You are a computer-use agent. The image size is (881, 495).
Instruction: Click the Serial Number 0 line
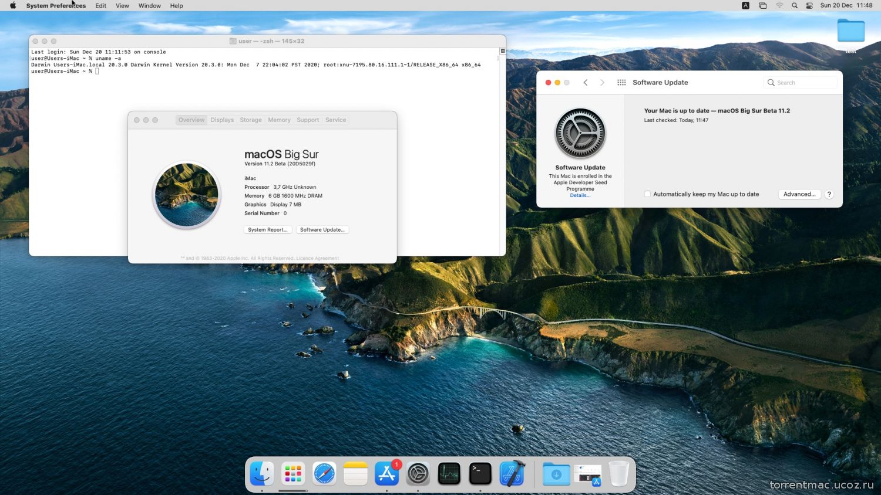pos(265,213)
